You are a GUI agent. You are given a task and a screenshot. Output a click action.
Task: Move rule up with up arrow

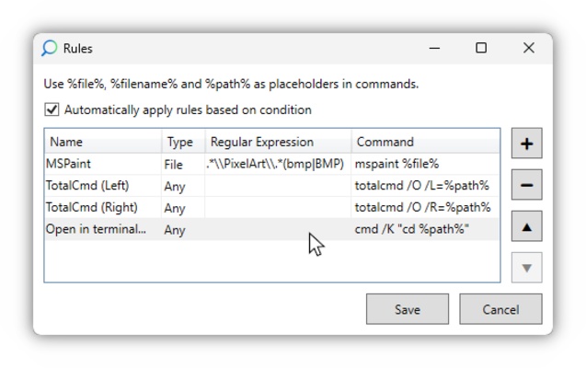526,226
